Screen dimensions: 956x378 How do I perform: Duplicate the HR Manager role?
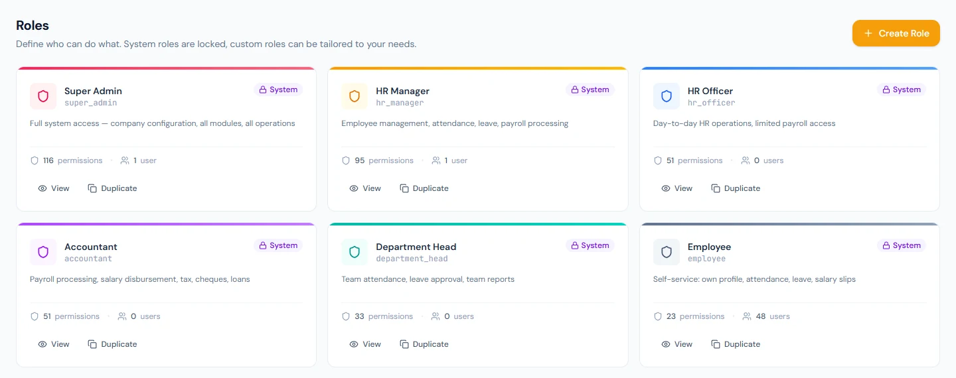pyautogui.click(x=424, y=188)
